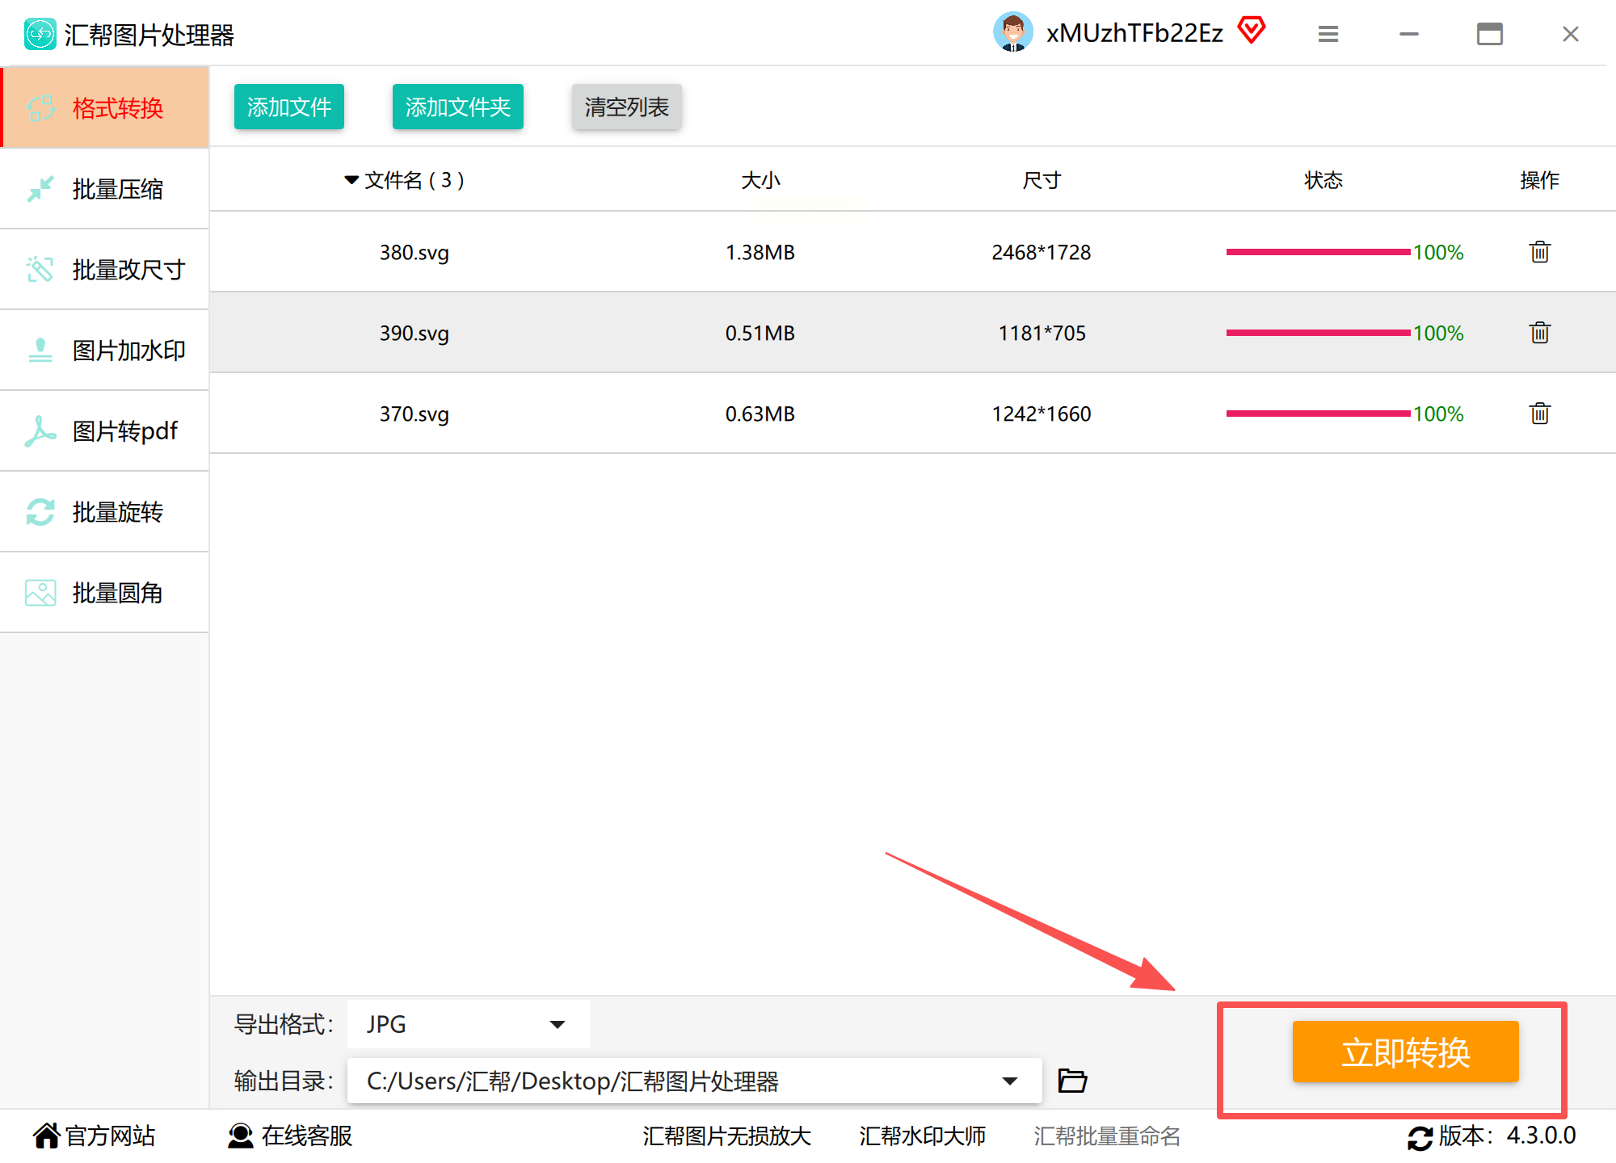Toggle sort arrow beside 文件名 header
This screenshot has height=1163, width=1616.
[351, 179]
